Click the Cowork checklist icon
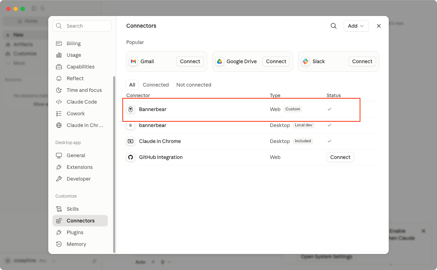This screenshot has height=270, width=437. [x=59, y=114]
